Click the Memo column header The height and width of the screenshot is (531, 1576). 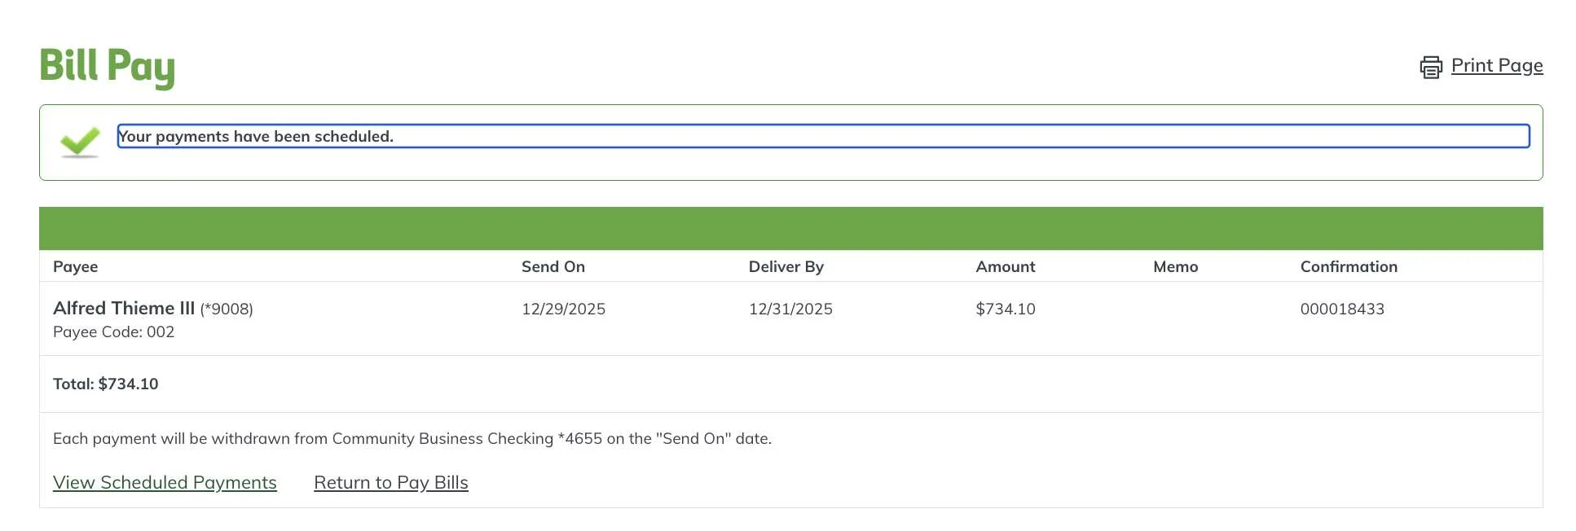[1175, 266]
